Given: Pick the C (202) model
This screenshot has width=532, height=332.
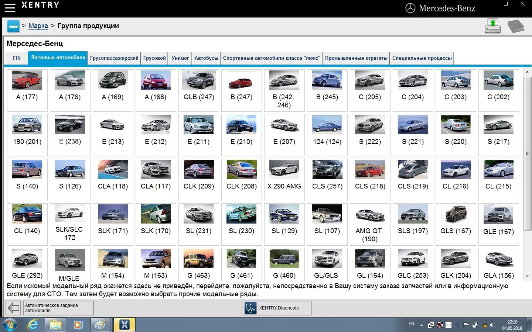Looking at the screenshot, I should [x=498, y=90].
